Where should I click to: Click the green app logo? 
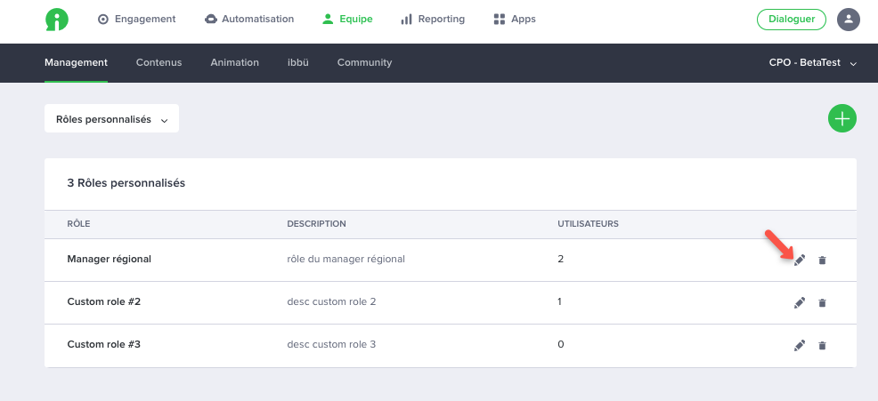[x=58, y=19]
